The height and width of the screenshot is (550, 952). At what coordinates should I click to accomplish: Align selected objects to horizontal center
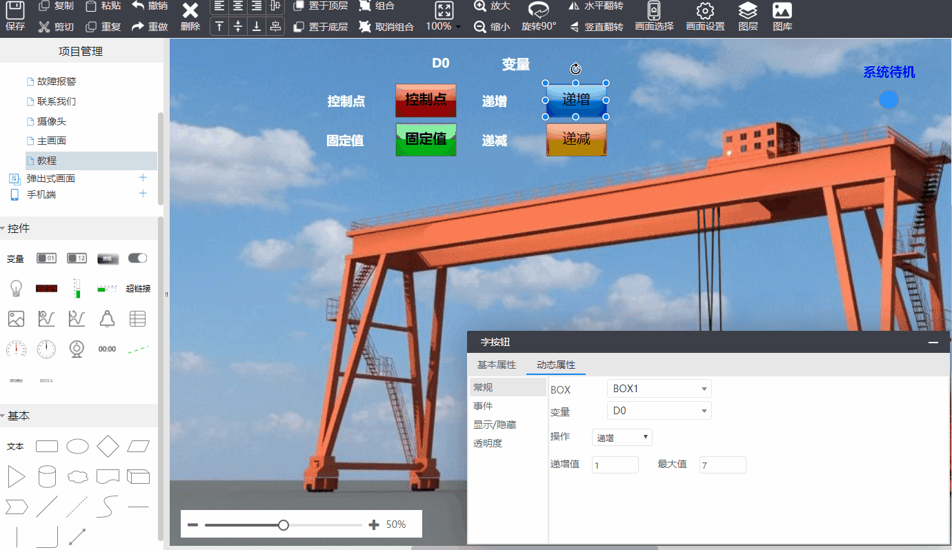[x=238, y=6]
